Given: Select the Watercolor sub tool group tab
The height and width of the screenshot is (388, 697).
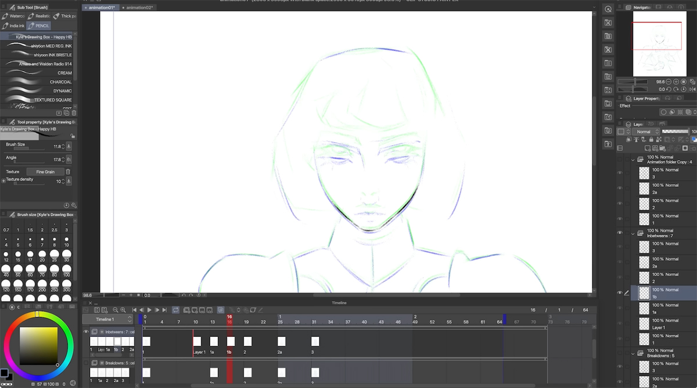Looking at the screenshot, I should coord(13,16).
